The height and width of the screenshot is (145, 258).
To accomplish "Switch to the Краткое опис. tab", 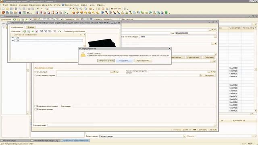I will click(x=193, y=57).
